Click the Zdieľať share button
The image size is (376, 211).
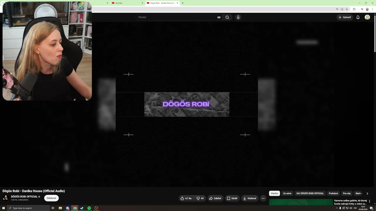tap(215, 198)
